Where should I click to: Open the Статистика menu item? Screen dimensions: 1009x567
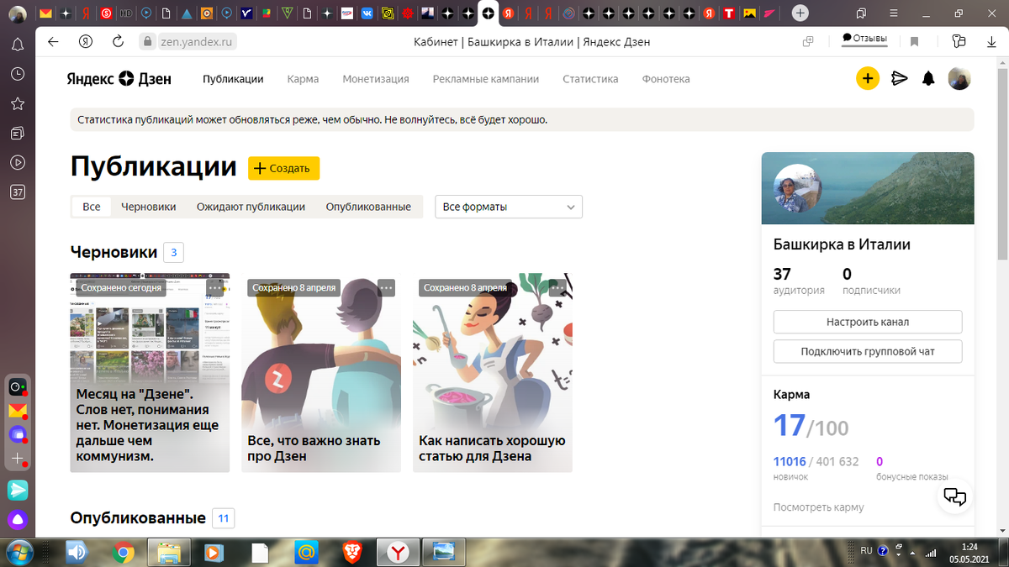[x=590, y=79]
